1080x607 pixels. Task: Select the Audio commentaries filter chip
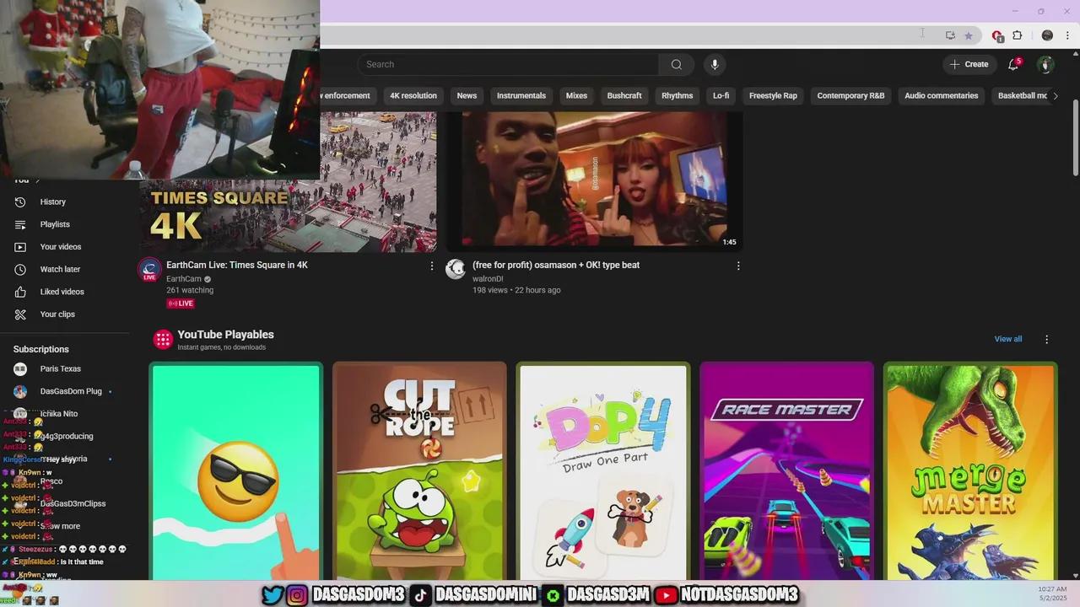point(942,95)
